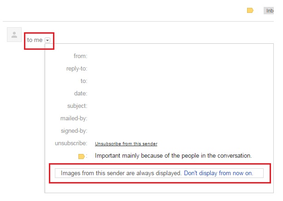Screen dimensions: 283x201
Task: Click the "unsubscribe:" field label
Action: click(x=71, y=143)
